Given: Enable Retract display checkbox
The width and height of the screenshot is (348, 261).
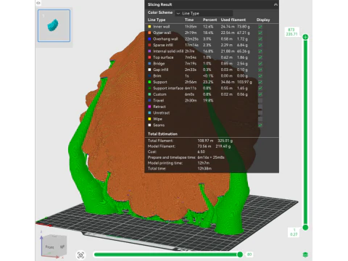Looking at the screenshot, I should [260, 107].
